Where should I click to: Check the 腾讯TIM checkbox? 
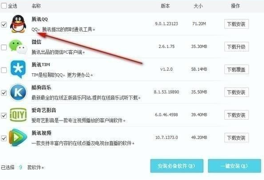coord(4,70)
